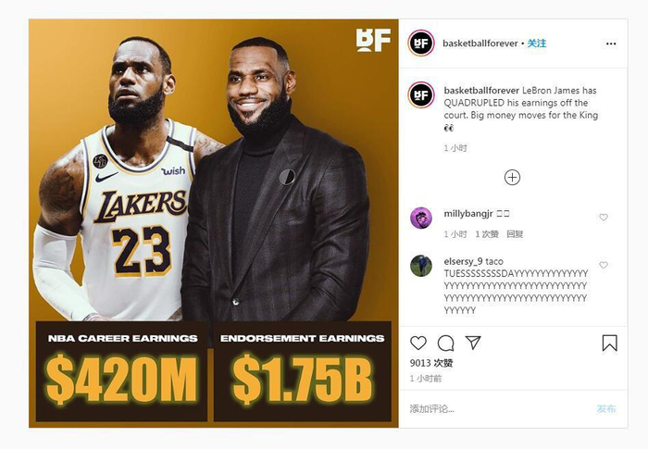View likes on millybangjr's comment (1 次赞)
This screenshot has height=449, width=648.
(x=487, y=234)
